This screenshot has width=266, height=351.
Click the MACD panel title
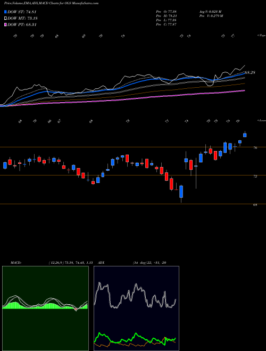point(16,263)
